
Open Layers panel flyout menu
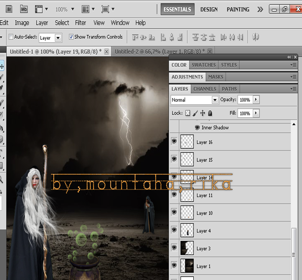pyautogui.click(x=293, y=89)
